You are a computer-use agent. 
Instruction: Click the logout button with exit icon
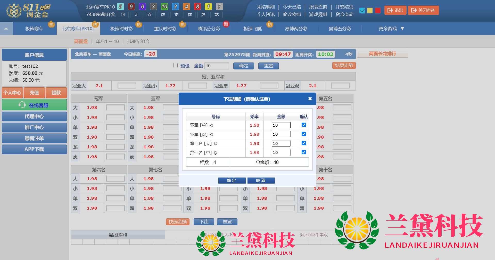tap(395, 10)
